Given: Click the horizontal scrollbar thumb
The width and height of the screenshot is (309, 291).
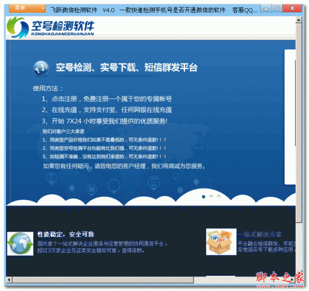Looking at the screenshot, I should click(103, 279).
